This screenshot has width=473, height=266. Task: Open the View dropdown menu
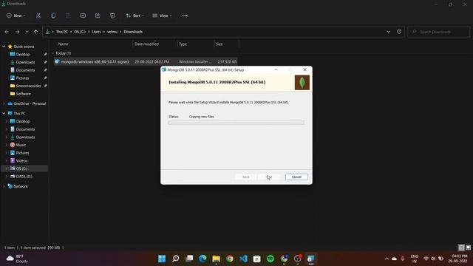tap(163, 16)
